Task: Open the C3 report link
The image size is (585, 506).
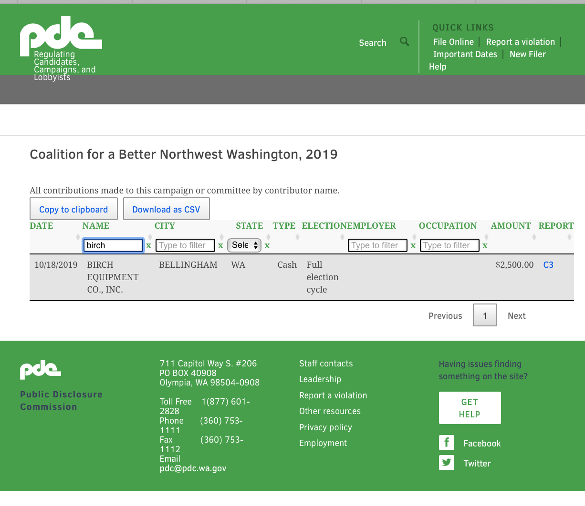Action: pyautogui.click(x=548, y=265)
